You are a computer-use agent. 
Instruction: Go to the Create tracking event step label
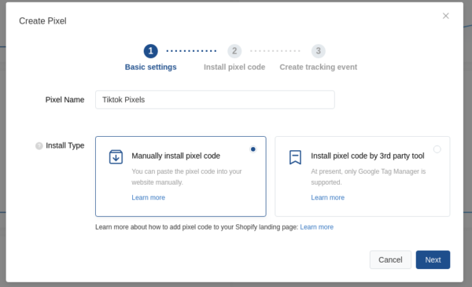[318, 67]
